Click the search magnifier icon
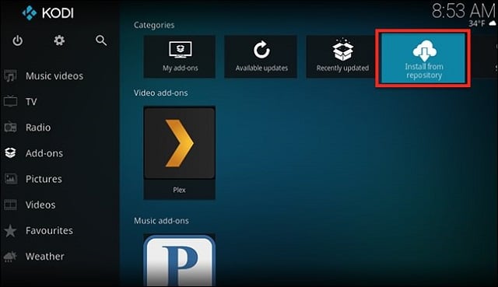Screen dimensions: 498x287 (x=101, y=40)
